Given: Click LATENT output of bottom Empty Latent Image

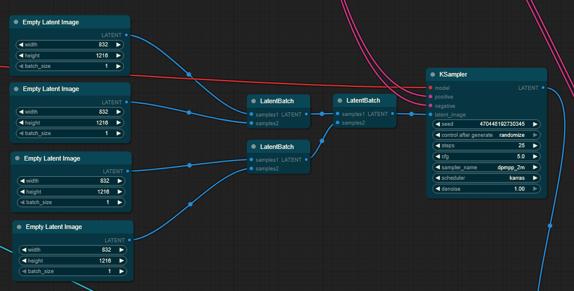Looking at the screenshot, I should tap(130, 240).
